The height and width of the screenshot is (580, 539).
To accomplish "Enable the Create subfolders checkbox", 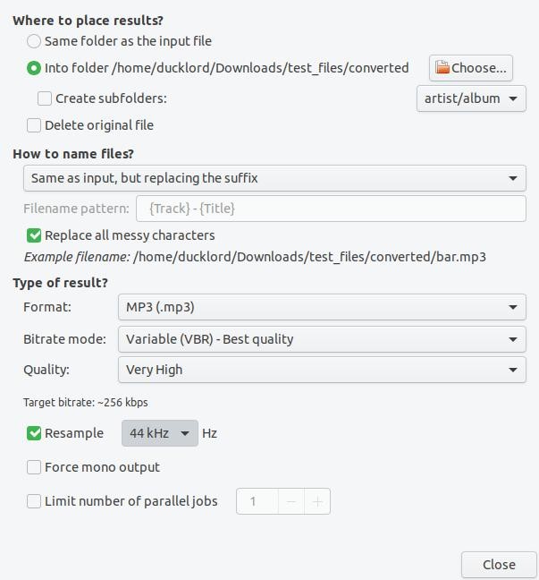I will tap(45, 98).
